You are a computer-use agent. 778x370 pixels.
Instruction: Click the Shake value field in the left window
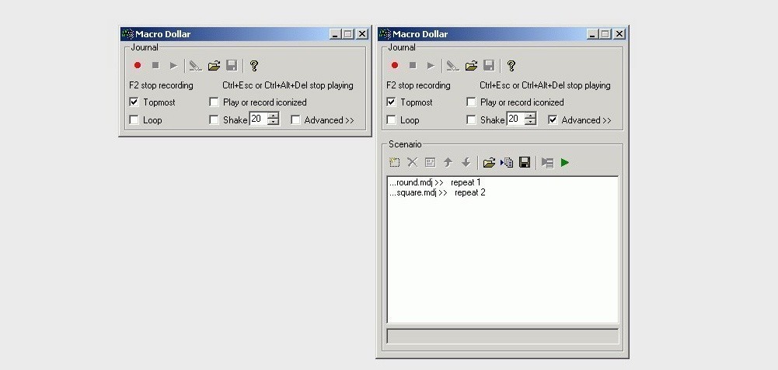259,119
